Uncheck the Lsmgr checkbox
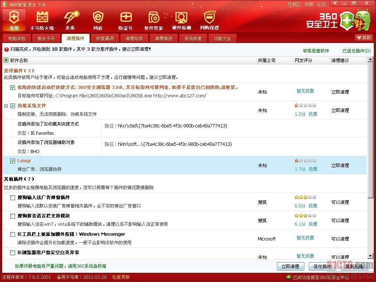 tap(13, 161)
